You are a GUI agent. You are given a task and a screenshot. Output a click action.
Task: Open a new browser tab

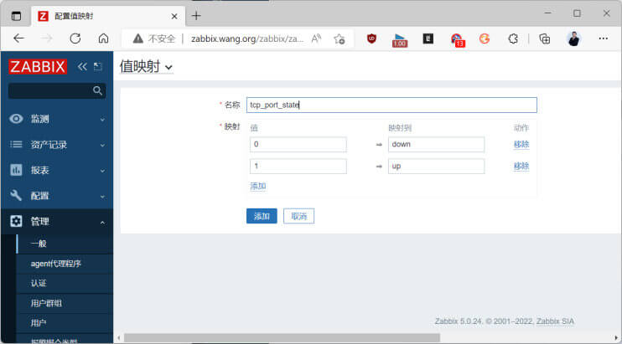click(196, 16)
